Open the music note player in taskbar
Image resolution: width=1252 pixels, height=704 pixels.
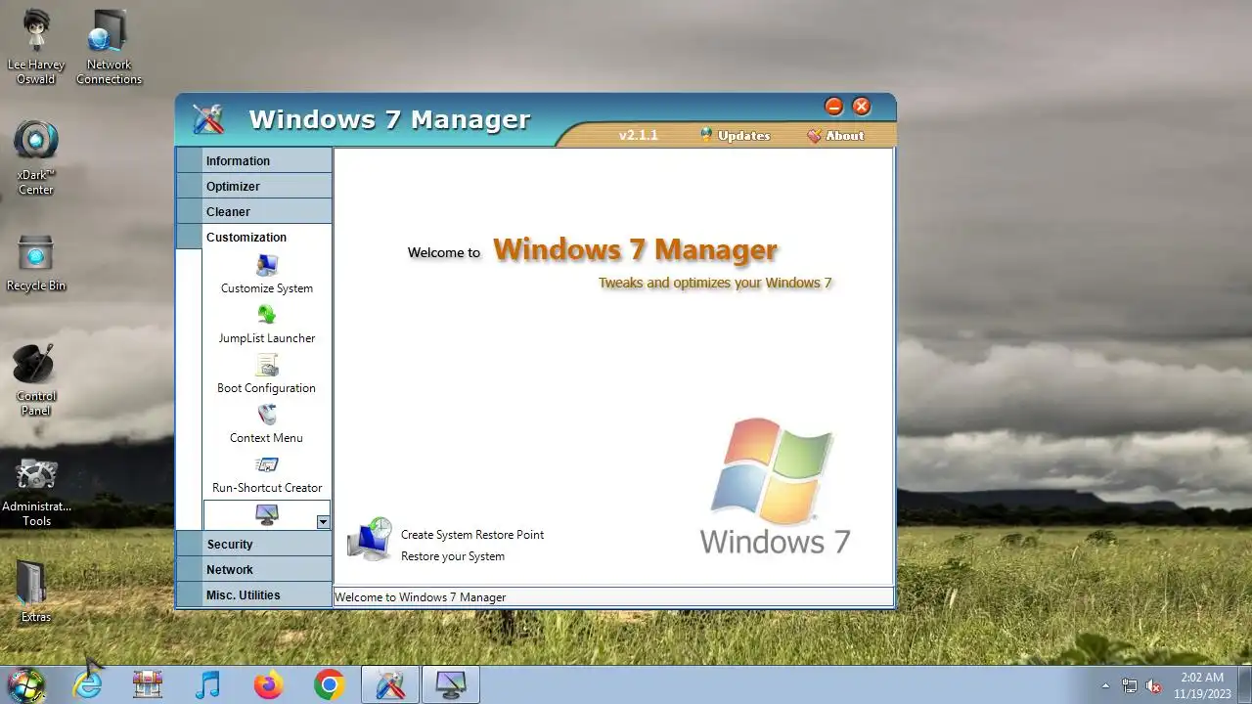coord(207,684)
